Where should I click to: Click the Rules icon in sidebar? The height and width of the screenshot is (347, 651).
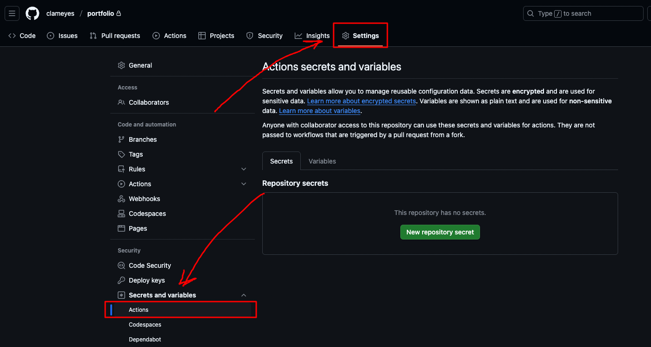click(121, 169)
